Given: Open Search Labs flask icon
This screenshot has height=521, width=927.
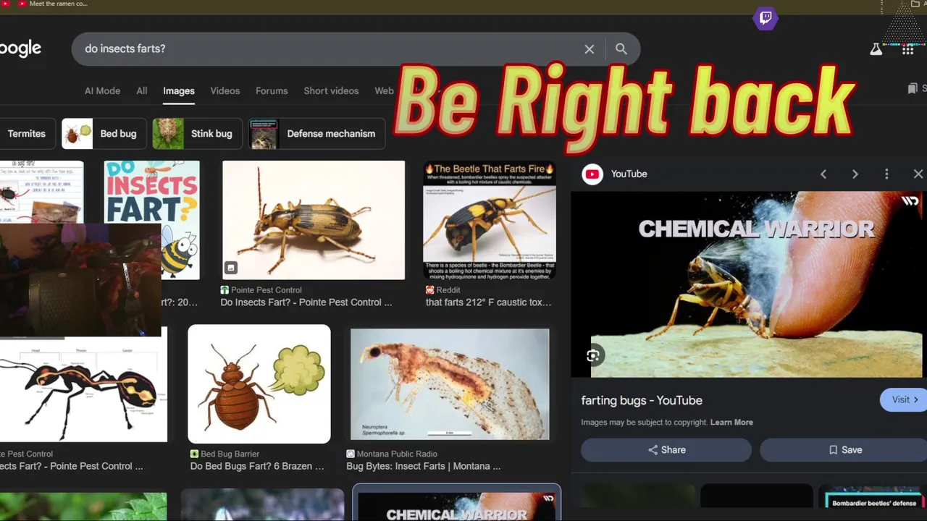Looking at the screenshot, I should point(876,49).
